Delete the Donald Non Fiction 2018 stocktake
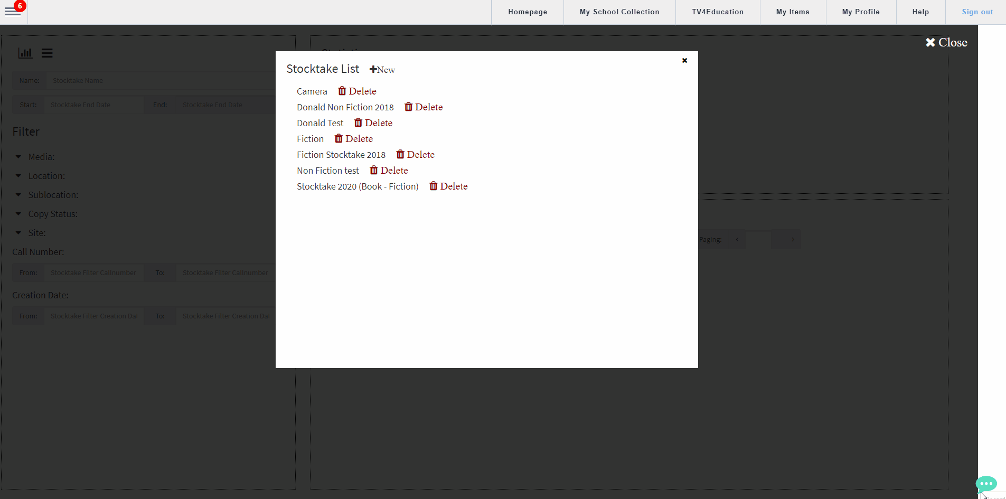 [424, 107]
